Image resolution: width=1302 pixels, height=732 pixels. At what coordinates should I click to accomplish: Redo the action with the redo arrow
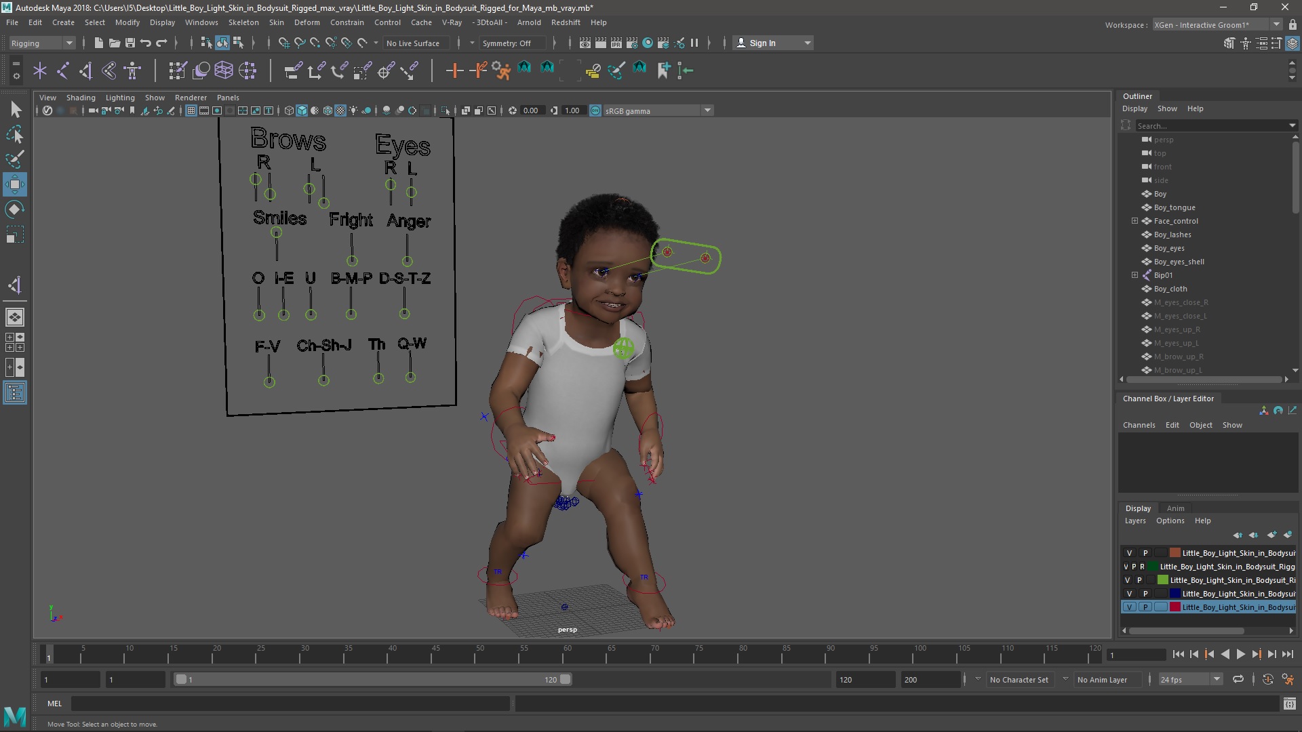coord(161,43)
